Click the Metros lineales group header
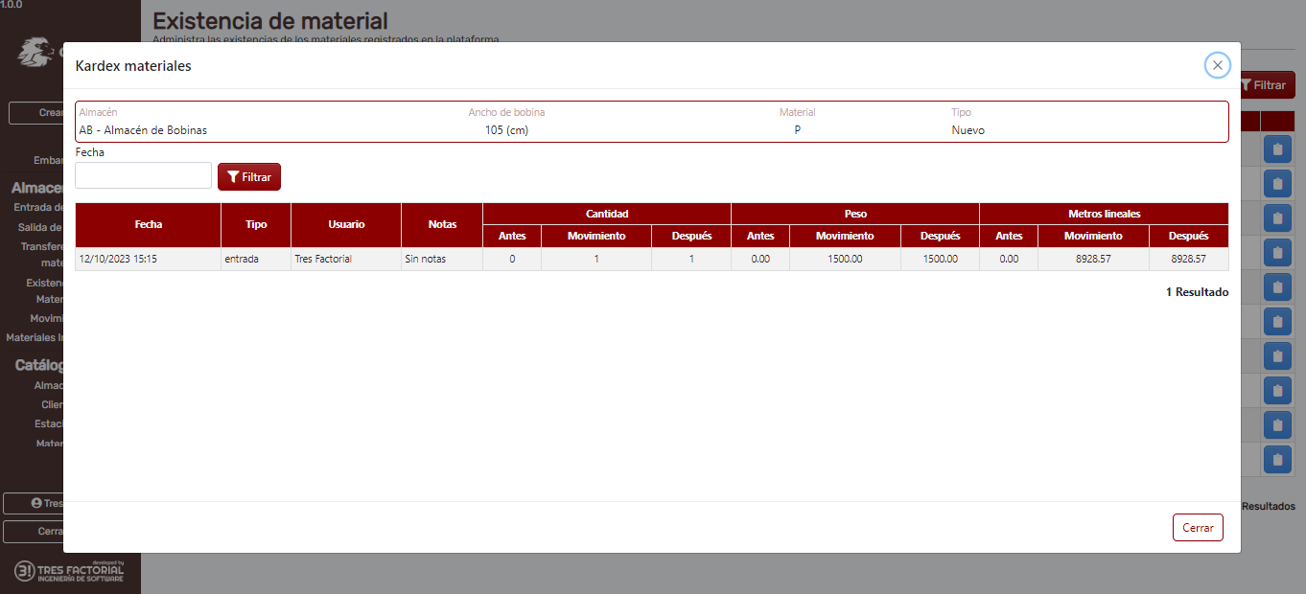Viewport: 1306px width, 594px height. tap(1103, 214)
